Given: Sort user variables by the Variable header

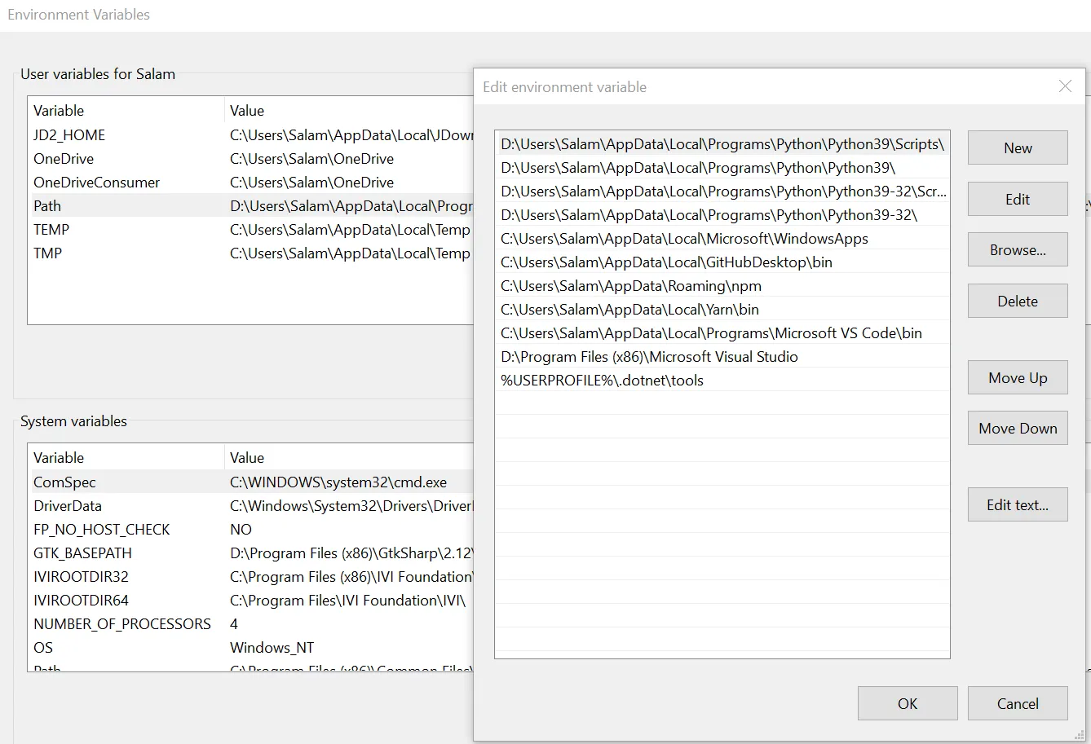Looking at the screenshot, I should 126,111.
